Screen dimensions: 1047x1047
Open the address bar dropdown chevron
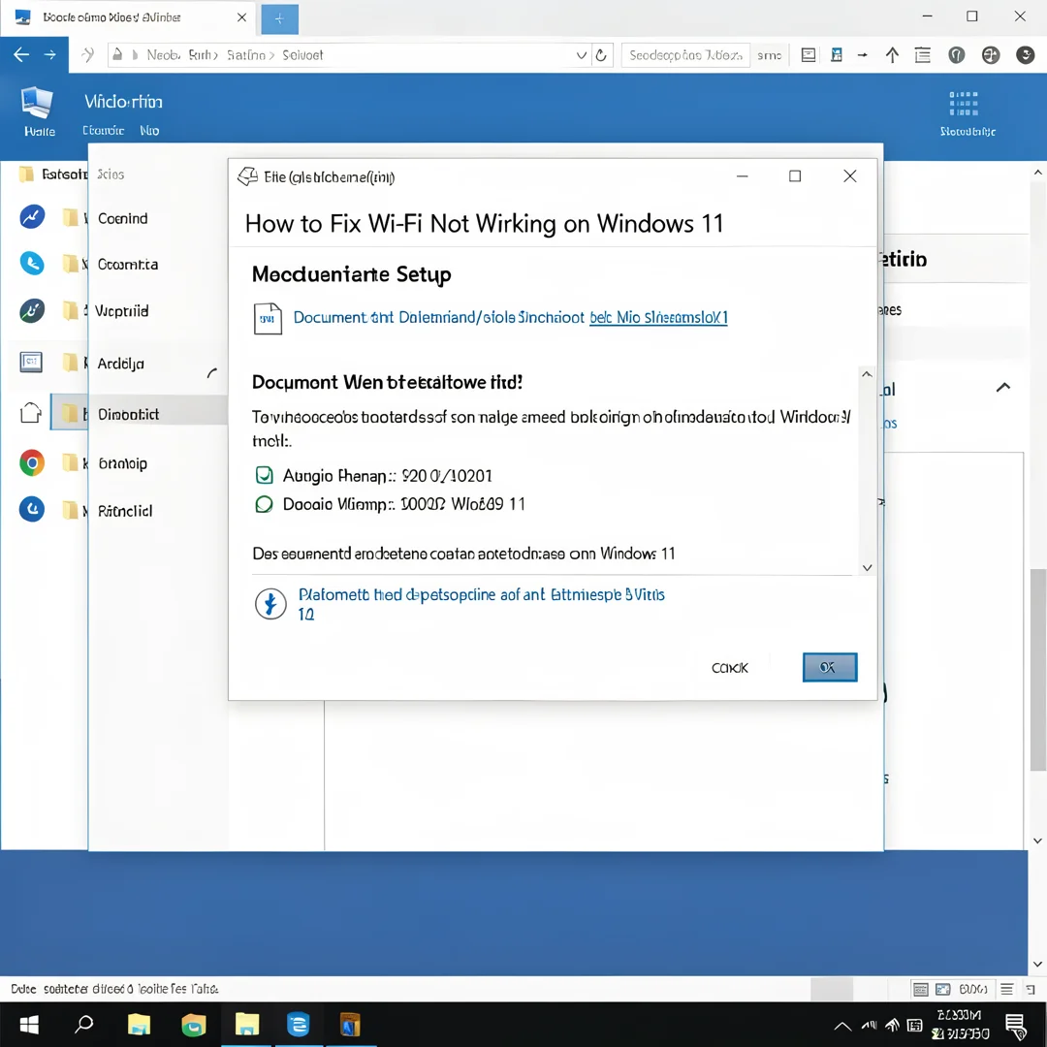point(581,55)
